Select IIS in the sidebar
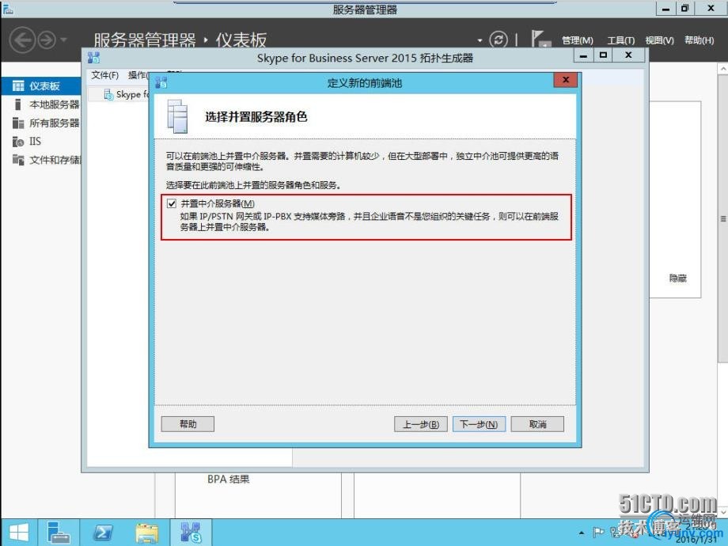 (x=41, y=141)
